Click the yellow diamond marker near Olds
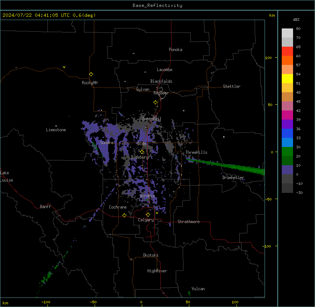Viewport: 315px width, 307px height. [x=142, y=152]
